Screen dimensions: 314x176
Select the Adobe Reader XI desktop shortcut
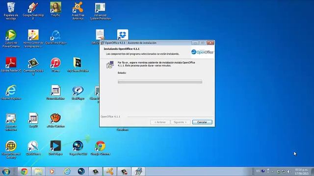tap(11, 65)
